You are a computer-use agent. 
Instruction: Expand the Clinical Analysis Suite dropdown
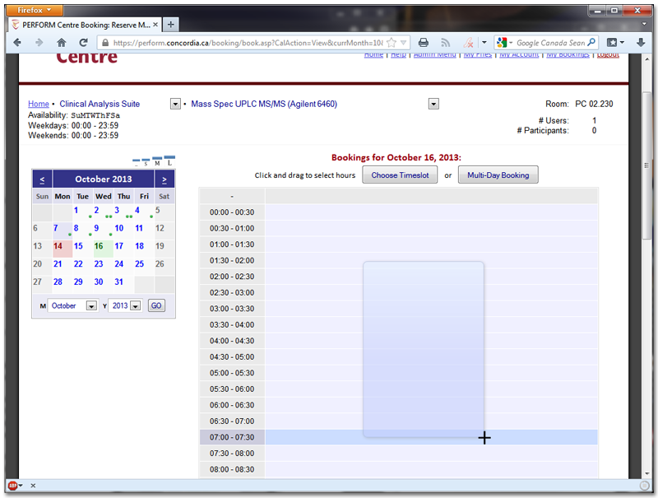tap(175, 104)
